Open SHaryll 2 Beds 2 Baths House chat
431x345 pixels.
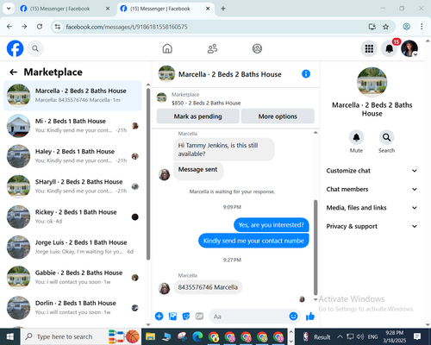(72, 186)
